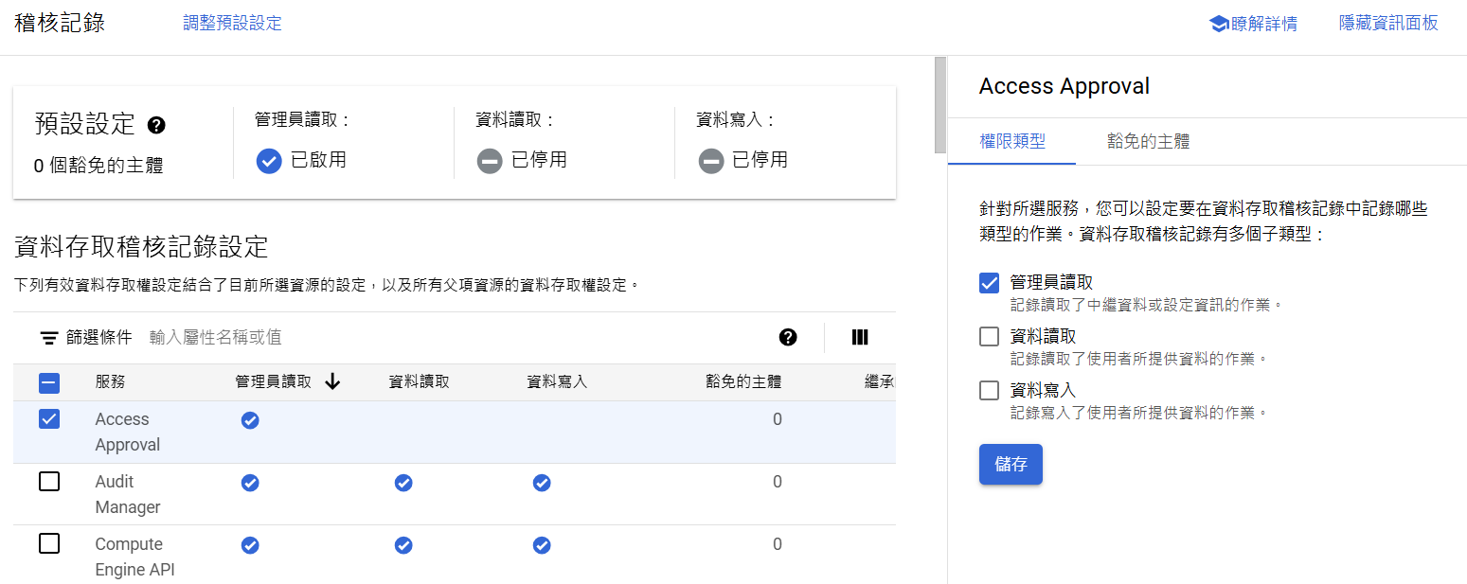The height and width of the screenshot is (584, 1467).
Task: Click the 篩選條件 filter icon
Action: point(49,338)
